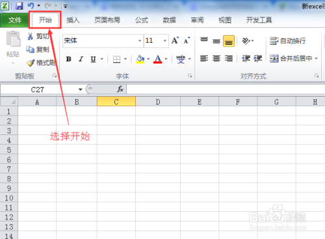
Task: Switch to the Review (审阅) tab
Action: (x=197, y=20)
